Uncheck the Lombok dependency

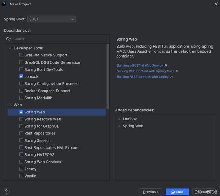click(x=21, y=76)
